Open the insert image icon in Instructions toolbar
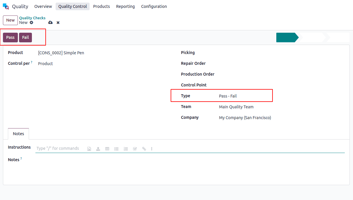This screenshot has width=353, height=200. pos(89,149)
